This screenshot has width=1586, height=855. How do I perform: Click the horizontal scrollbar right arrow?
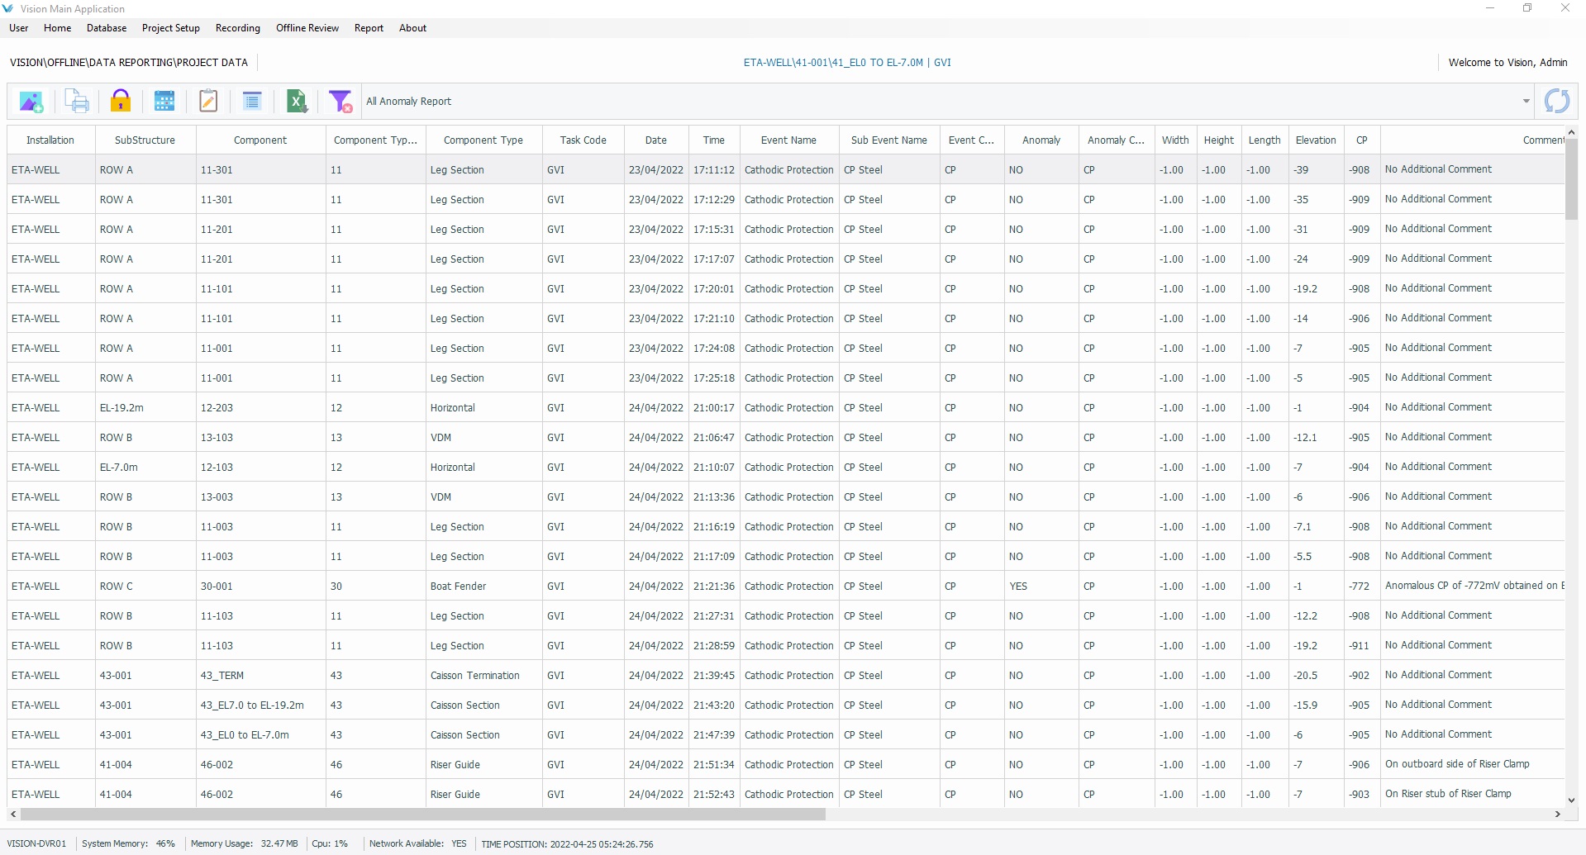1557,815
